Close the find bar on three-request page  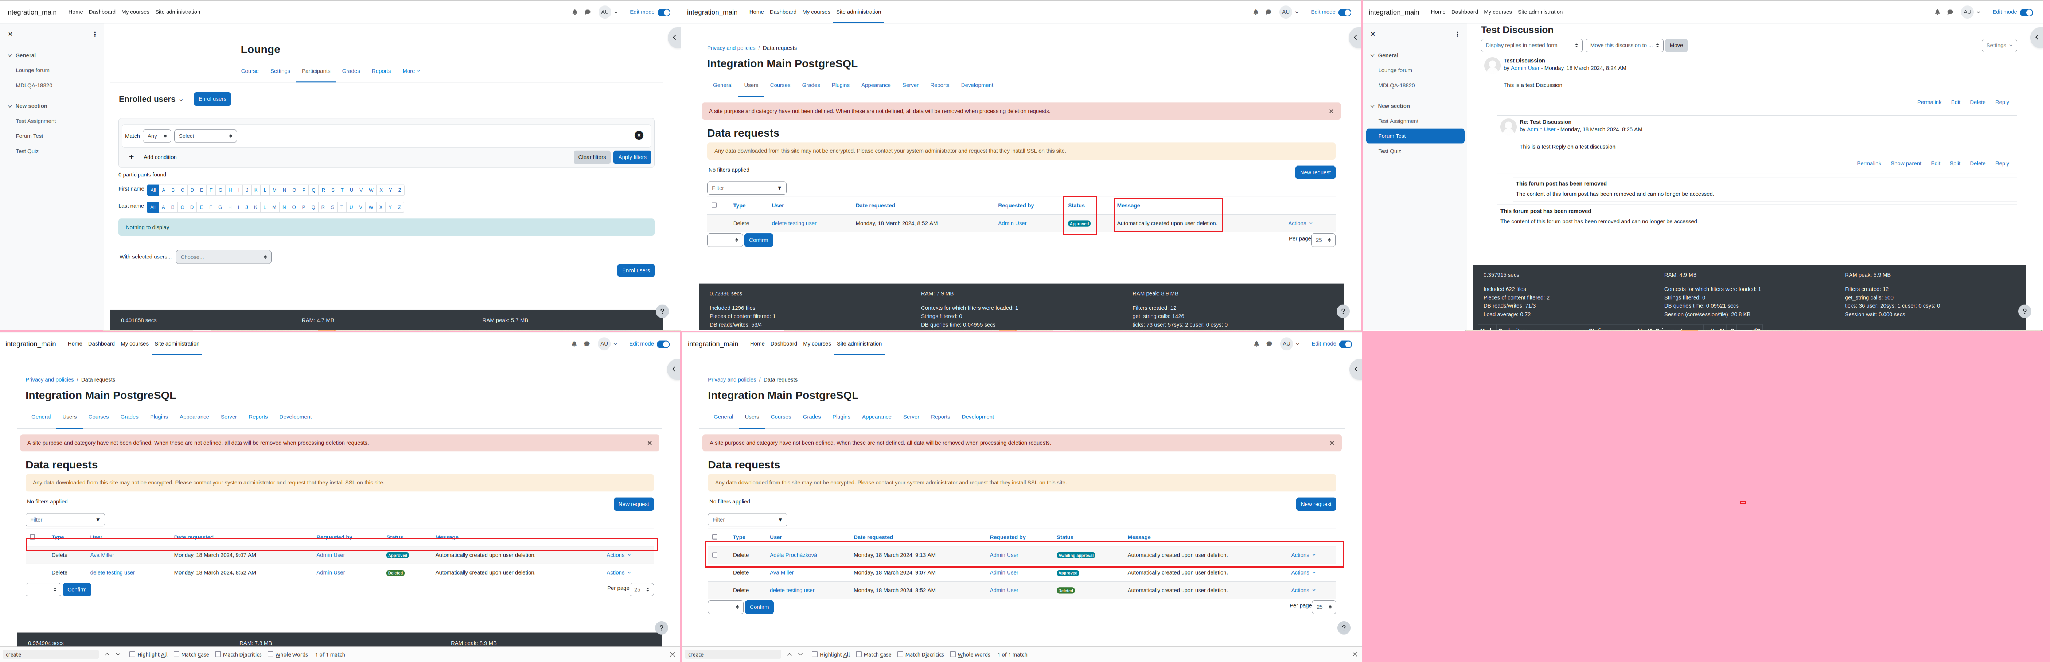click(1355, 655)
